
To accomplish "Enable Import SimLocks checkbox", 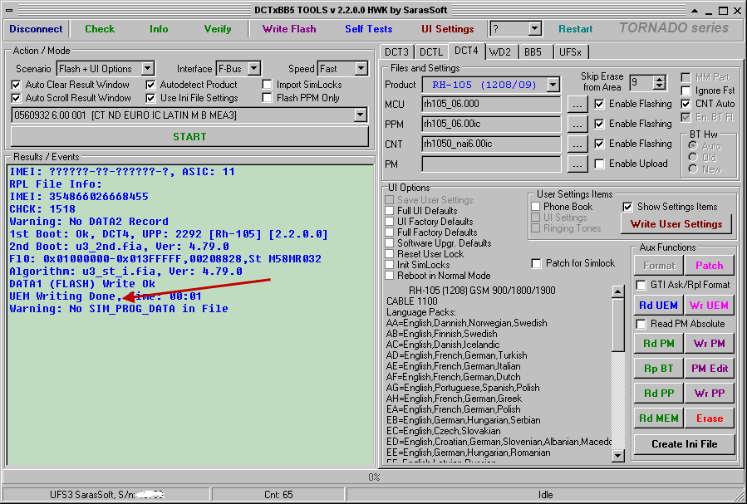I will point(268,85).
